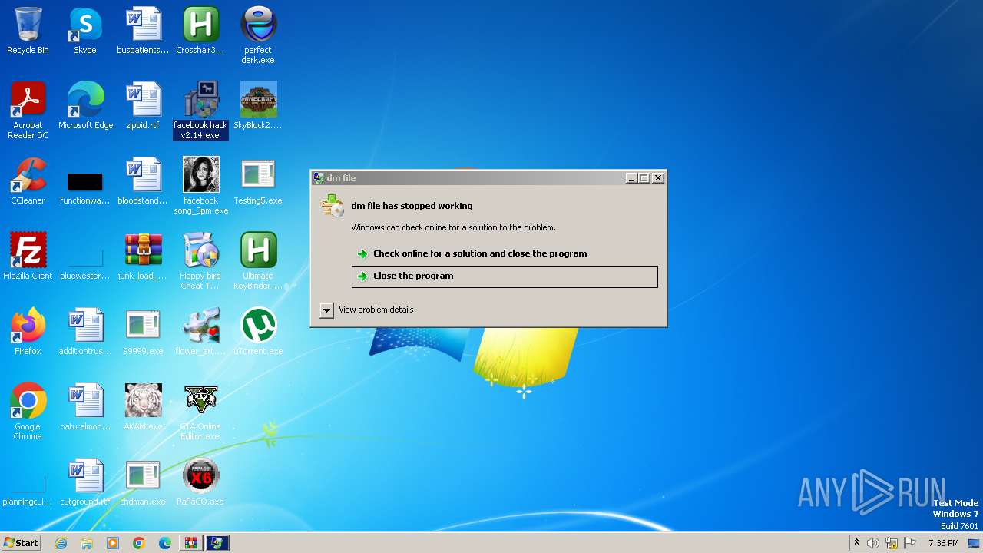Select the zipbid.rtf document icon
The height and width of the screenshot is (553, 983).
143,107
